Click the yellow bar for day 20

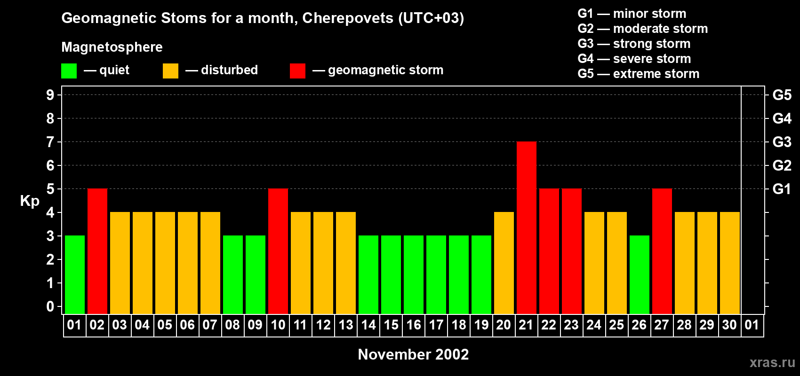coord(504,263)
